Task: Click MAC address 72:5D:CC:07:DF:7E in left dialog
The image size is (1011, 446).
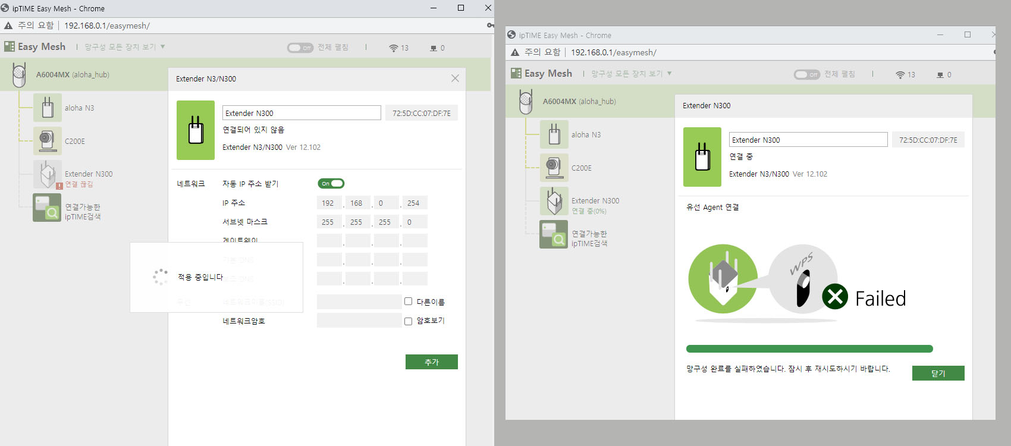Action: click(422, 113)
